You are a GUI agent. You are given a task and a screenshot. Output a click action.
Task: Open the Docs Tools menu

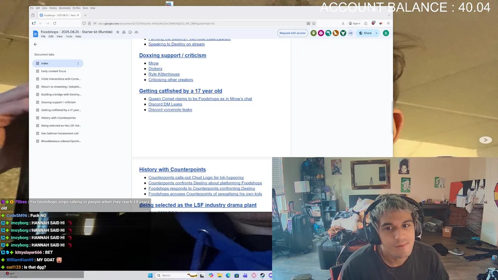[69, 37]
